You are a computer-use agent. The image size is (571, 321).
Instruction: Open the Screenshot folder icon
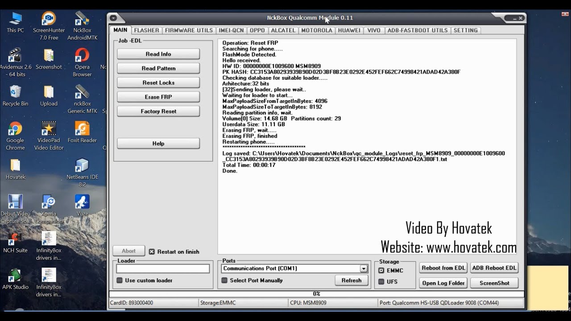tap(49, 59)
